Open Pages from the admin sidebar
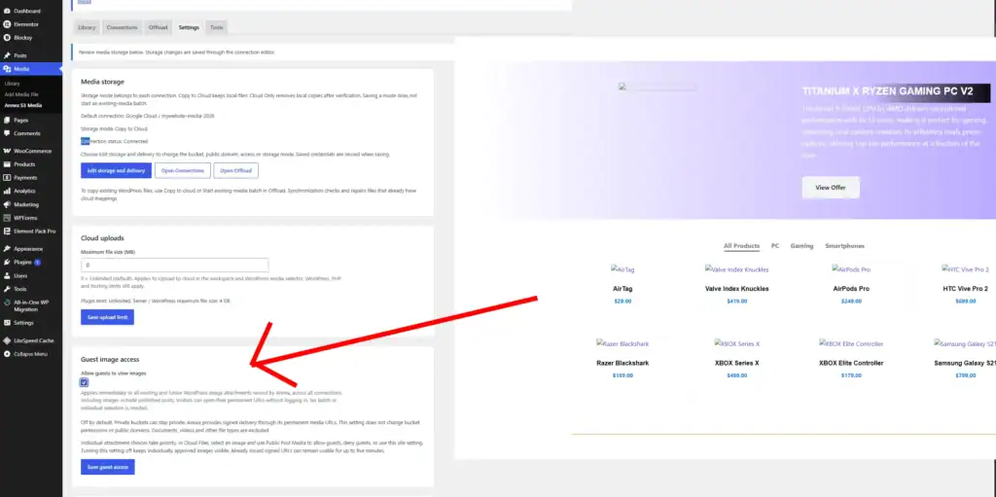The height and width of the screenshot is (497, 996). [x=21, y=121]
